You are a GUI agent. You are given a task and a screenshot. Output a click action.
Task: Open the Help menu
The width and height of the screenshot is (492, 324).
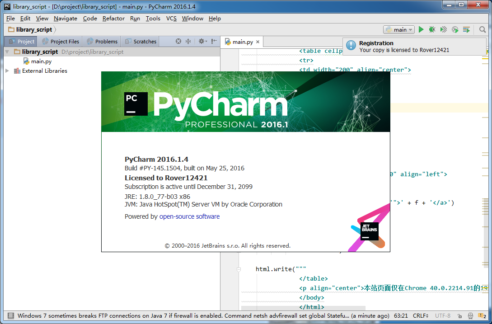[x=215, y=18]
